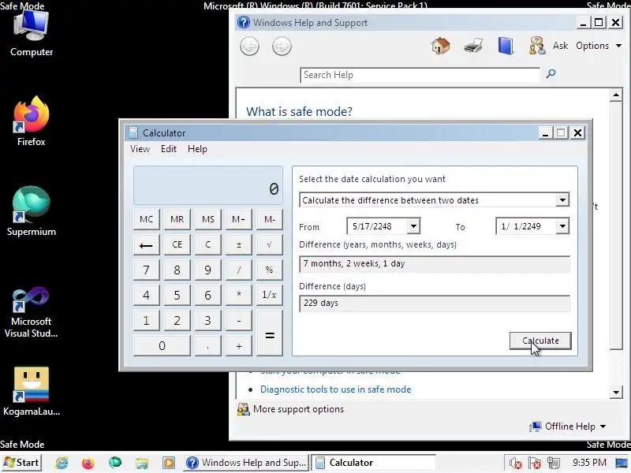Image resolution: width=631 pixels, height=473 pixels.
Task: Switch to Windows Help and Support taskbar item
Action: (x=246, y=463)
